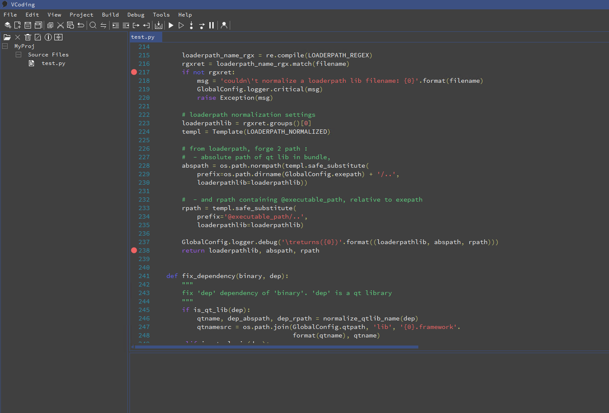This screenshot has width=609, height=413.
Task: Select test.py in the project tree
Action: 53,63
